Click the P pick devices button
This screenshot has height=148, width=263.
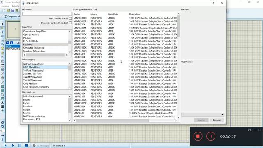point(7,43)
